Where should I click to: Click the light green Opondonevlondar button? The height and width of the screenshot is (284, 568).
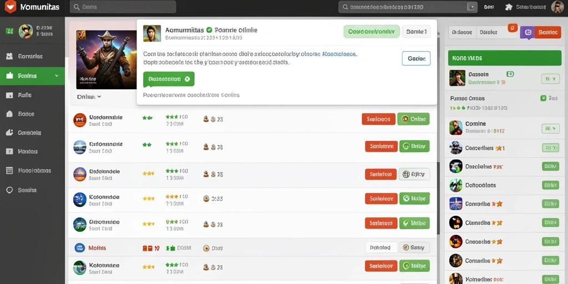click(371, 32)
